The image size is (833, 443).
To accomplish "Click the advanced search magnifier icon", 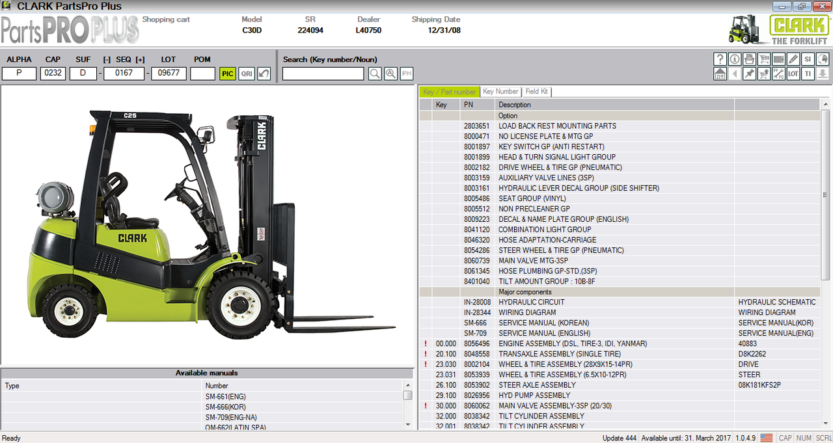I will click(390, 74).
